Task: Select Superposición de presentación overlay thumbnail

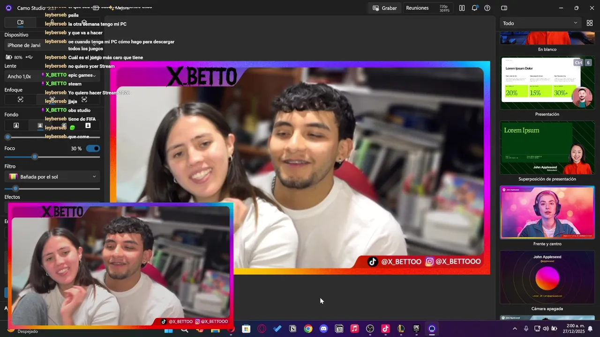Action: point(547,148)
